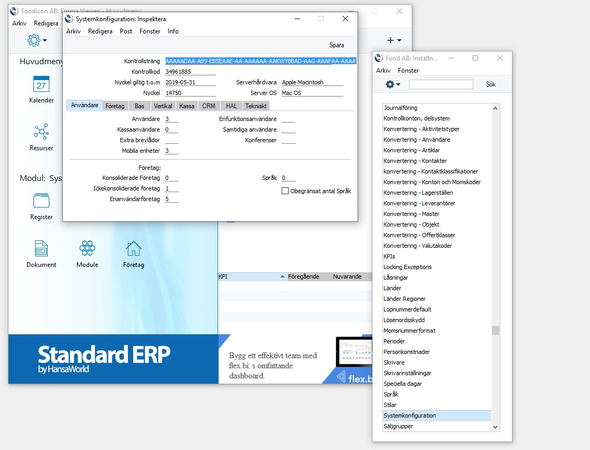The width and height of the screenshot is (590, 450).
Task: Switch to the Bas tab
Action: pos(140,106)
